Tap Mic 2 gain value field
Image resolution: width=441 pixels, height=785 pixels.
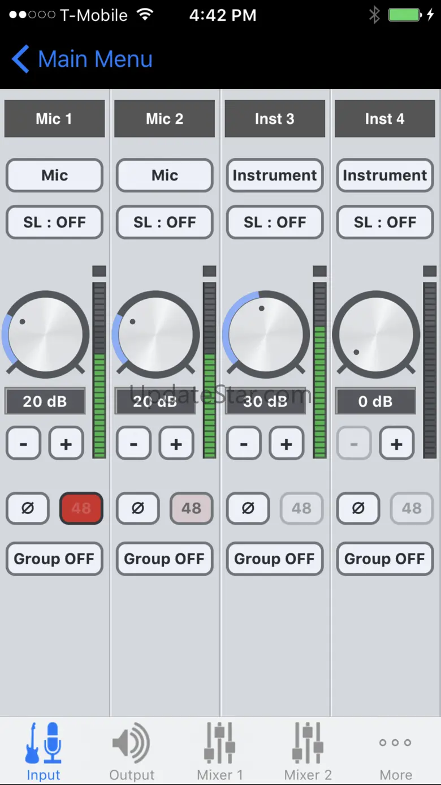click(x=155, y=401)
